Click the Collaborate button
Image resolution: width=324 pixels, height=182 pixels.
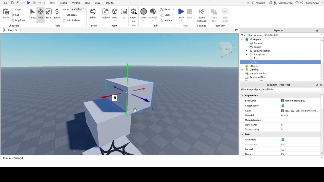[282, 3]
